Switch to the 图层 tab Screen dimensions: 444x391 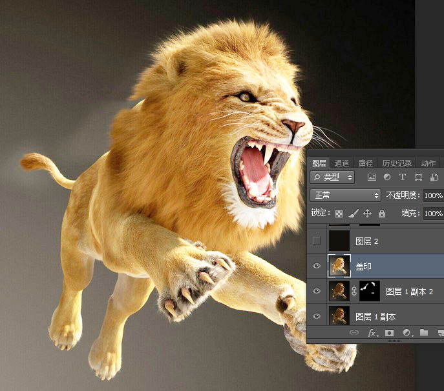point(319,163)
